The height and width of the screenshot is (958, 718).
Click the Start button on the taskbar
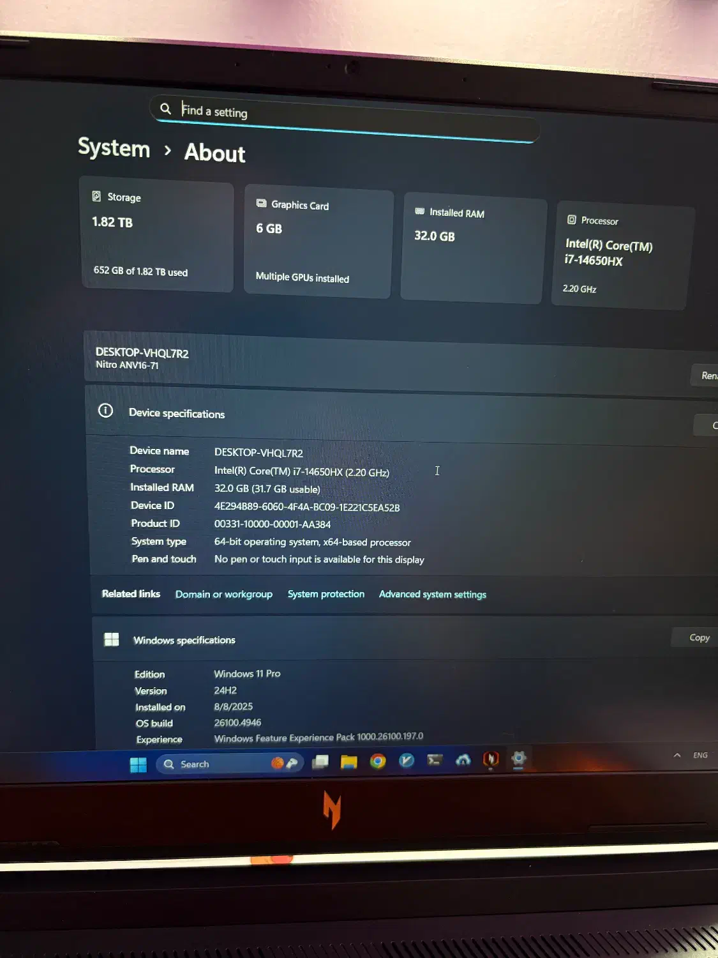[139, 765]
